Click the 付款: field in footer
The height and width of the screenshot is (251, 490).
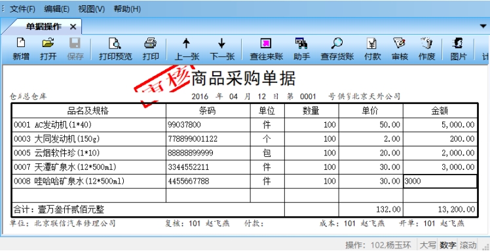[x=254, y=224]
